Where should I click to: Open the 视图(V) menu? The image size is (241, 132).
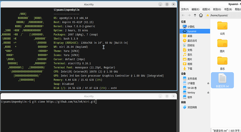[x=206, y=9]
